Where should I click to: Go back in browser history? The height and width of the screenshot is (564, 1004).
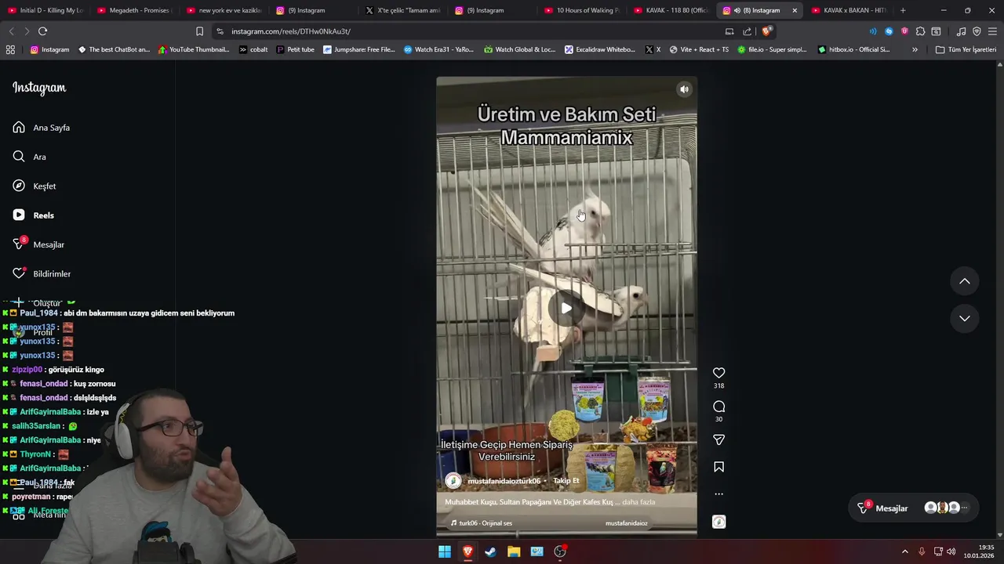(11, 31)
